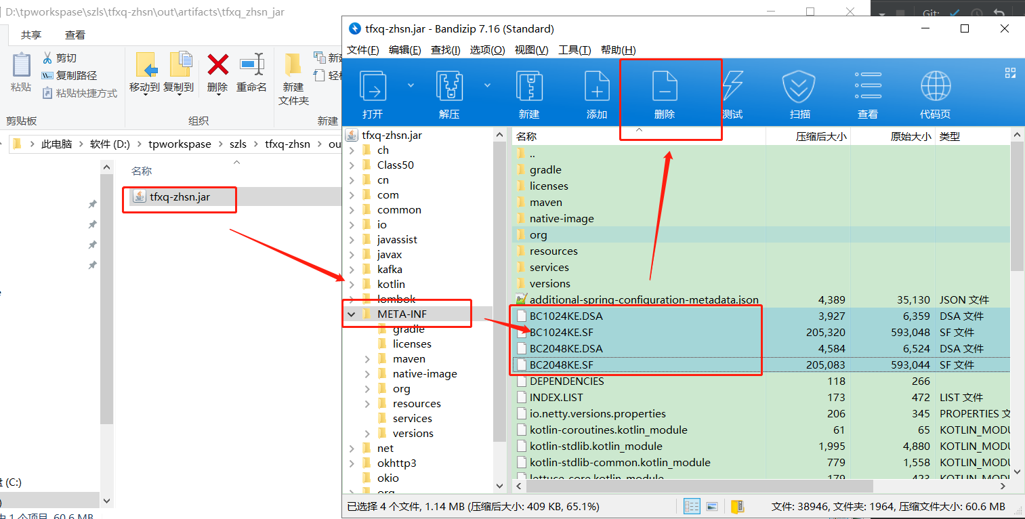Open the Options (选项) menu
This screenshot has width=1025, height=519.
click(488, 50)
